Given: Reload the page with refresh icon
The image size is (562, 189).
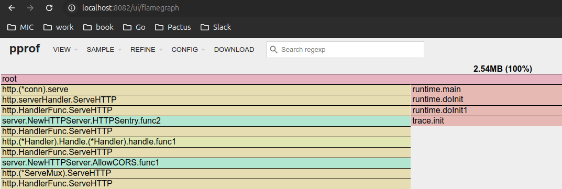Looking at the screenshot, I should click(x=49, y=8).
